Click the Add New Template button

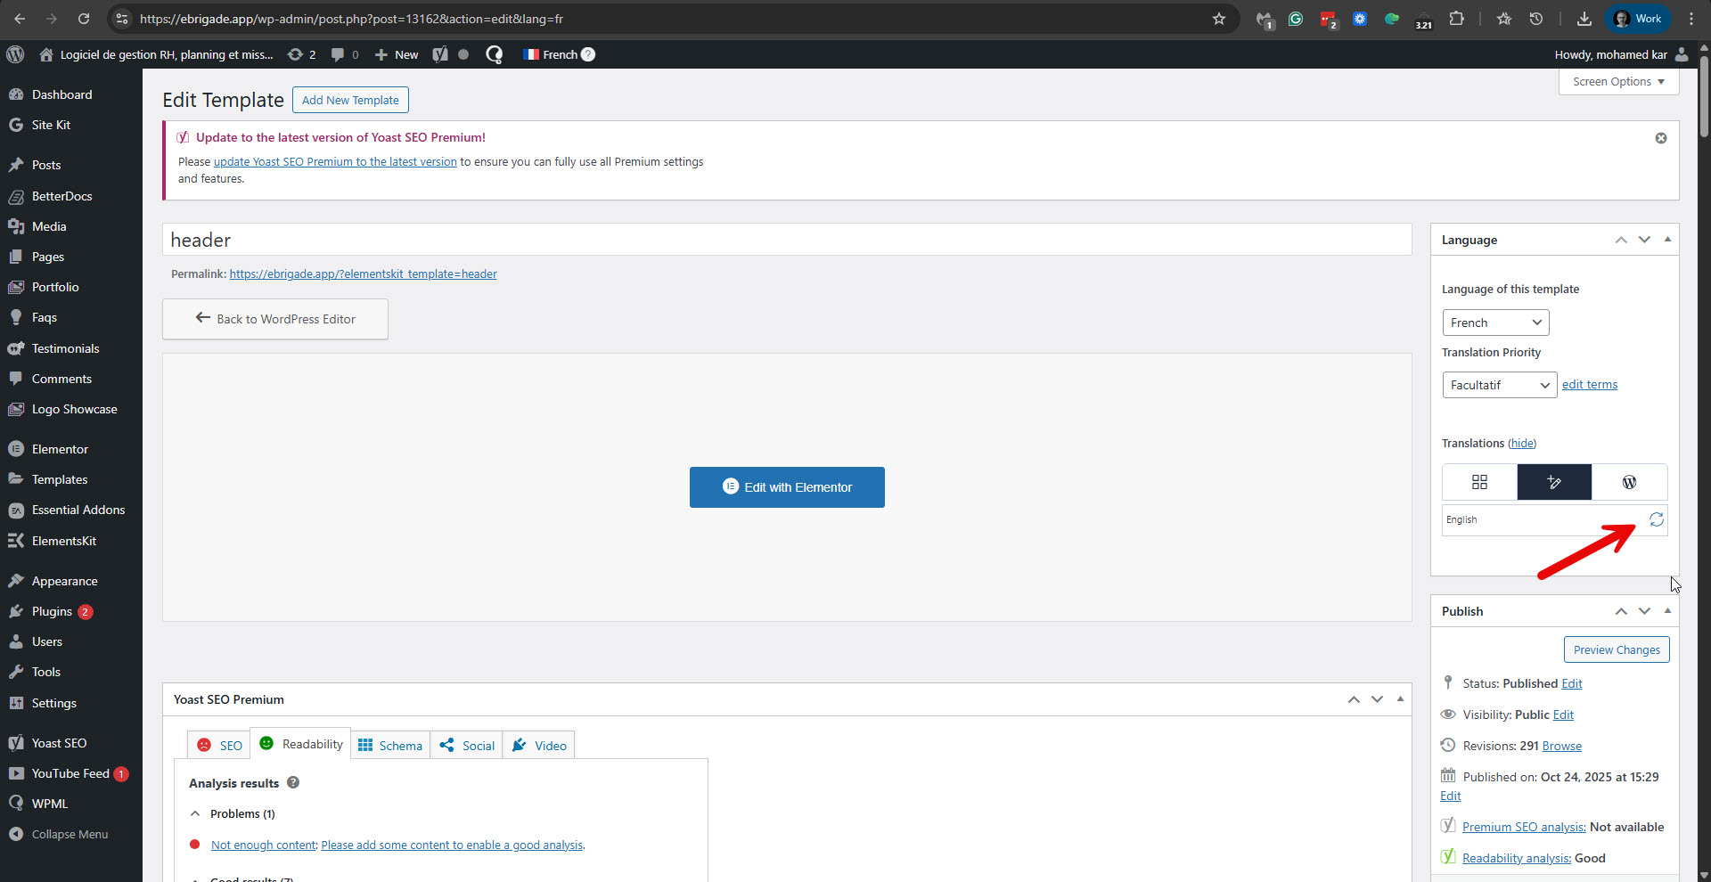pos(350,100)
